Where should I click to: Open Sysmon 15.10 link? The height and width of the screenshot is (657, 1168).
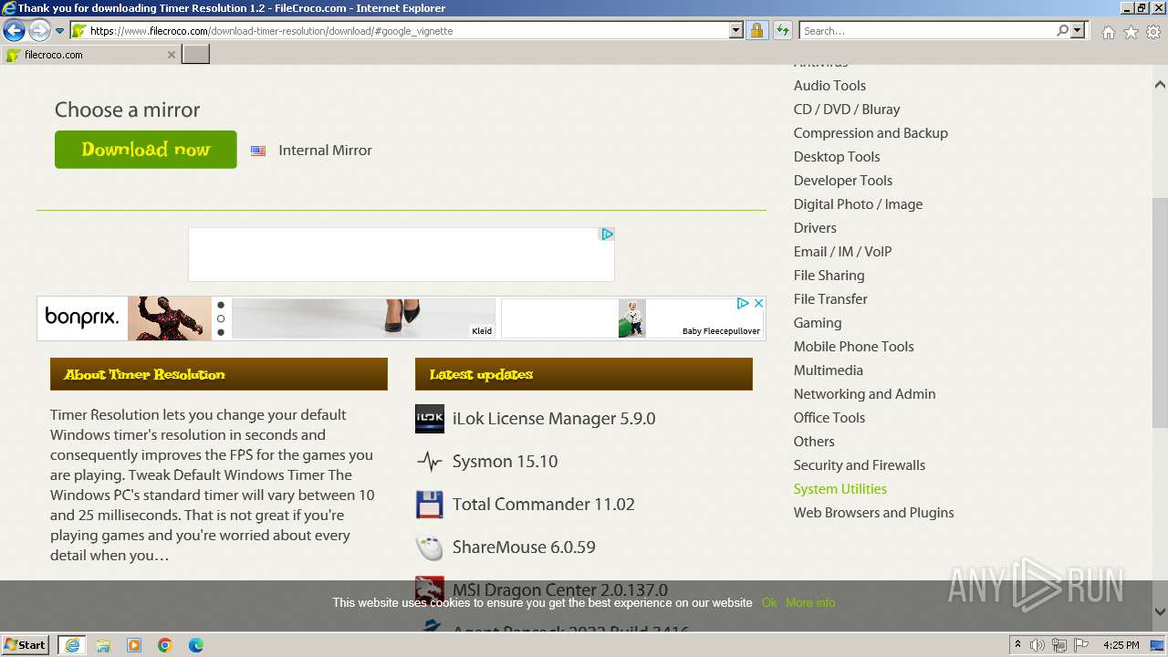505,462
